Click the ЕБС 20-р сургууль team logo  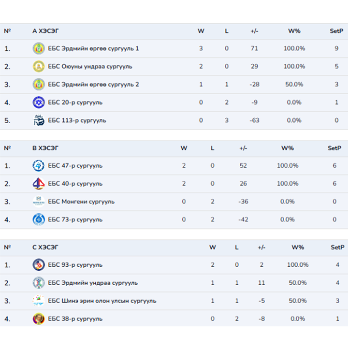pos(39,102)
